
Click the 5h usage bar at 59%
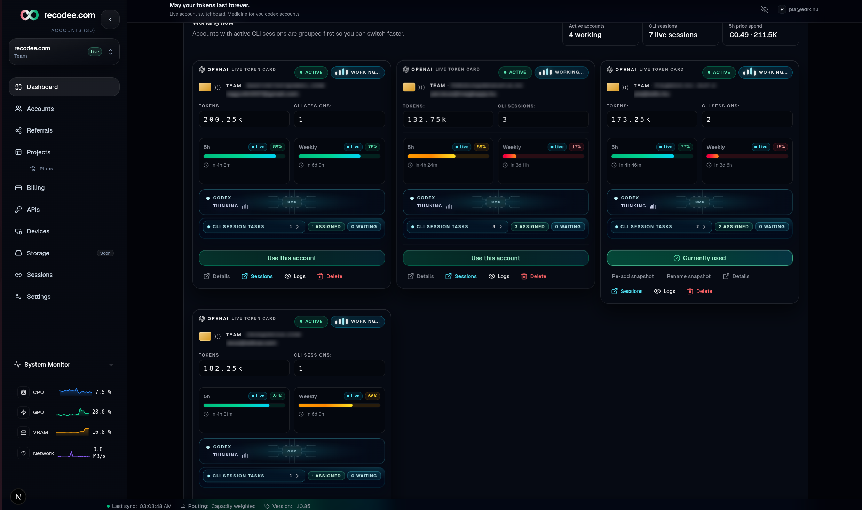tap(448, 156)
